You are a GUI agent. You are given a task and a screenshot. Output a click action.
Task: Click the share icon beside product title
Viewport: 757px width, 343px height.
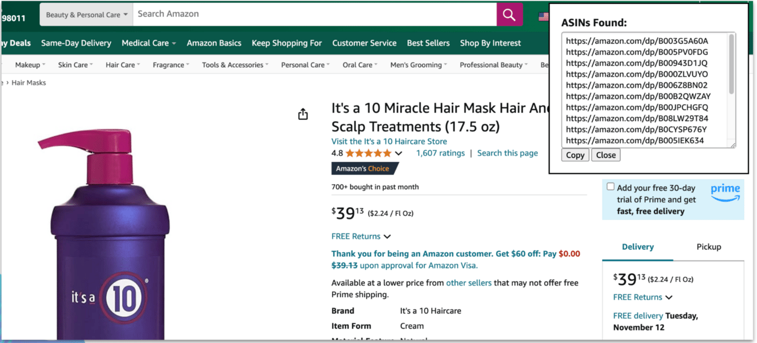coord(303,114)
